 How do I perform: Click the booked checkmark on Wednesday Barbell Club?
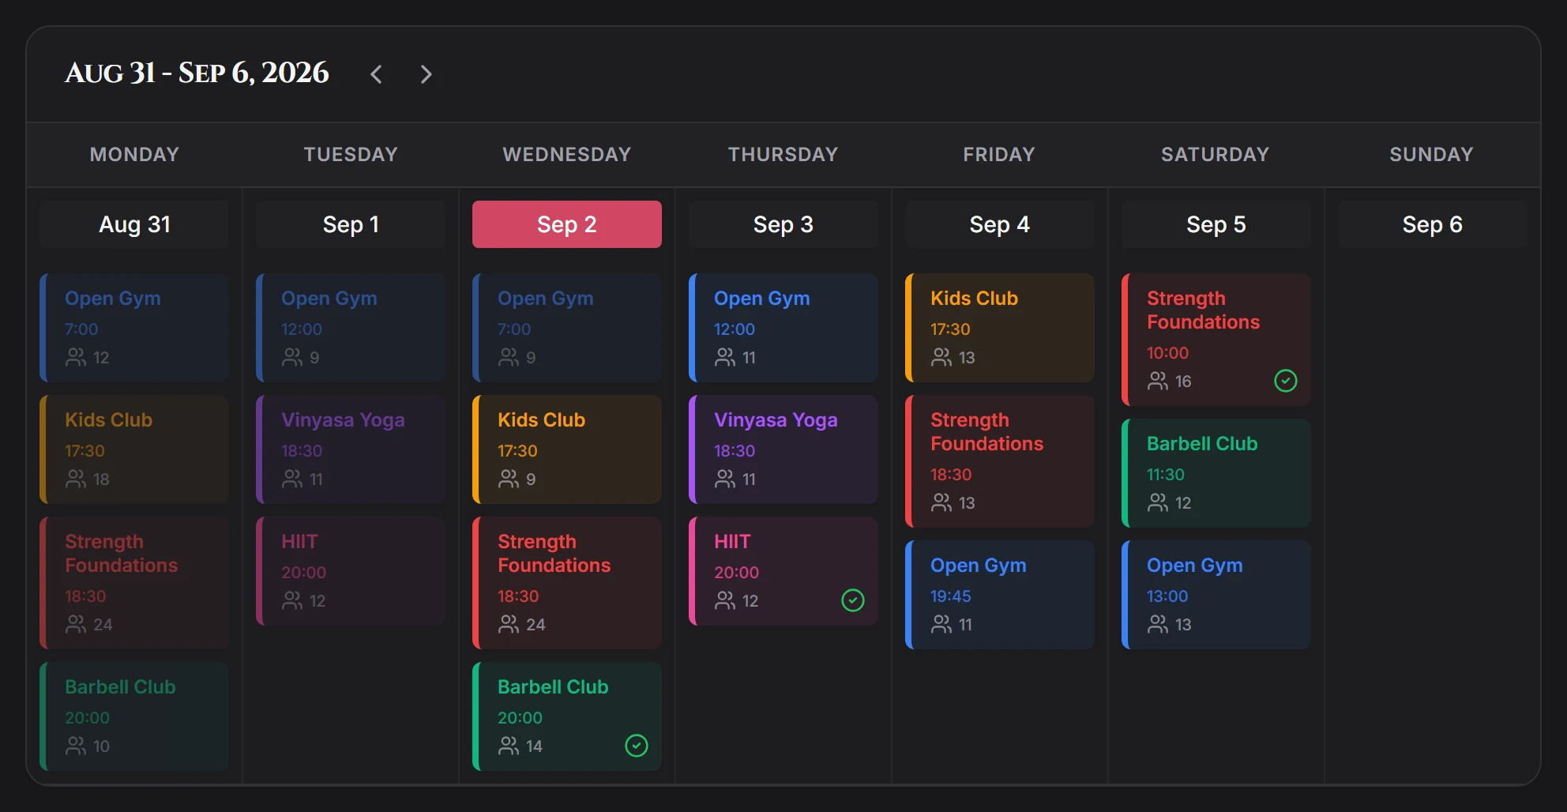click(637, 746)
